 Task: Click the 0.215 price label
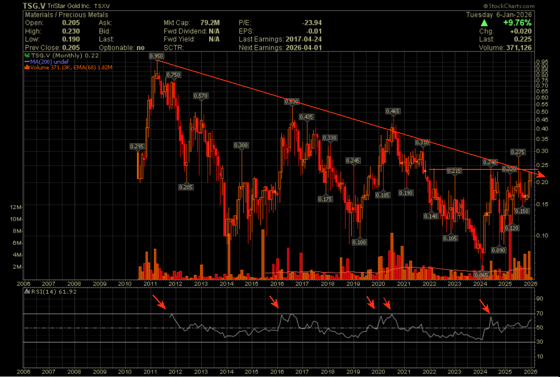pyautogui.click(x=454, y=171)
